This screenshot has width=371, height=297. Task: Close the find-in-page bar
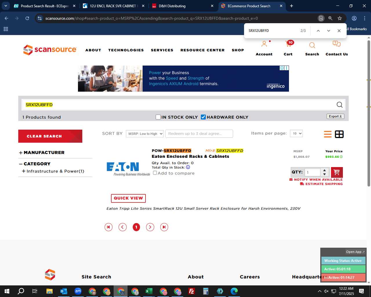[339, 31]
